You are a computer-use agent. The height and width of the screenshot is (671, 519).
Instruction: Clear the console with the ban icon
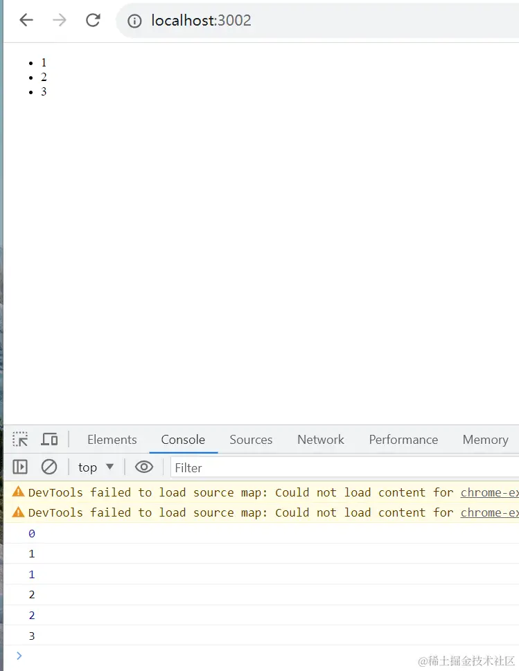coord(49,467)
